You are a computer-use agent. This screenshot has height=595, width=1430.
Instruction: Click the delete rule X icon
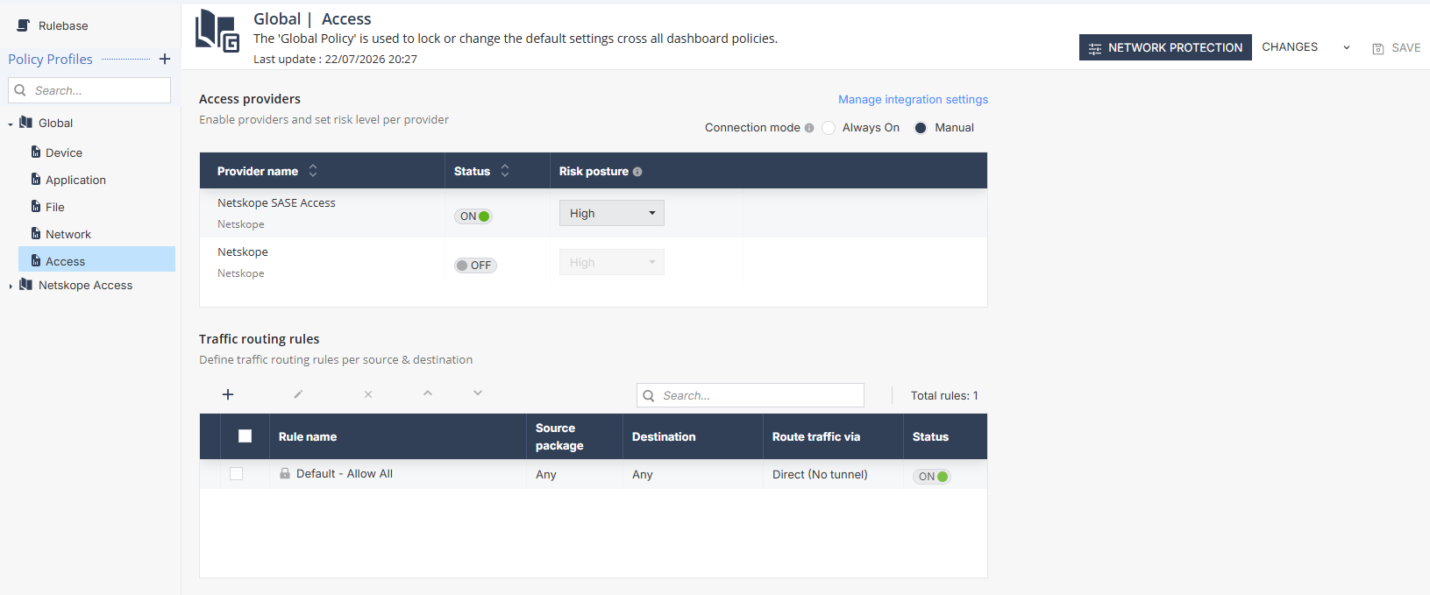(x=368, y=394)
